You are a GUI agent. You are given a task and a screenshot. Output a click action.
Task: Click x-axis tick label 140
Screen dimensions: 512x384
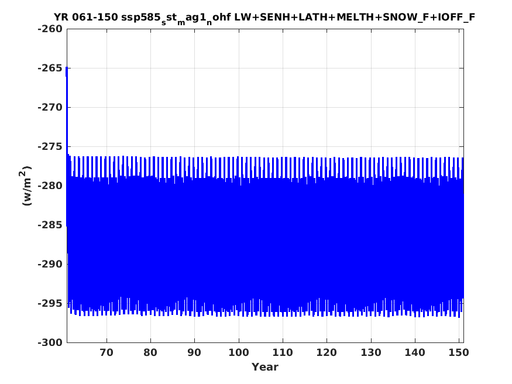tap(415, 352)
